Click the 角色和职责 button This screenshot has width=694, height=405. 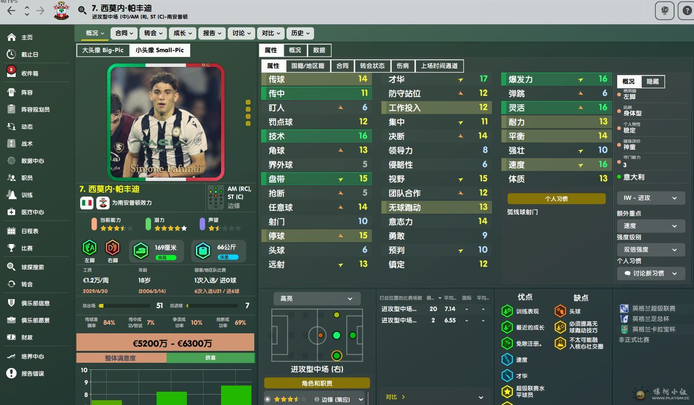point(317,383)
